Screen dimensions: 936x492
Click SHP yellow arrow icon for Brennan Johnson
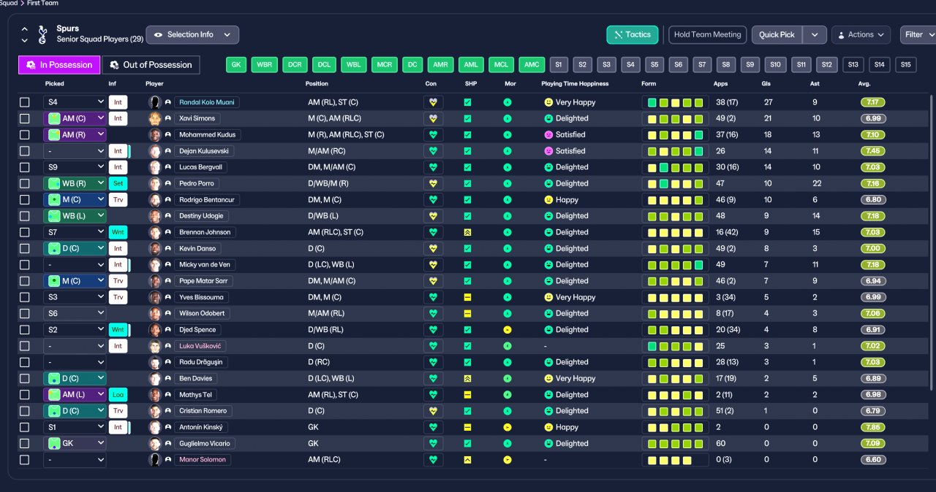click(x=467, y=232)
